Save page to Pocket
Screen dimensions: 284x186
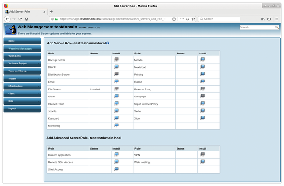point(187,19)
